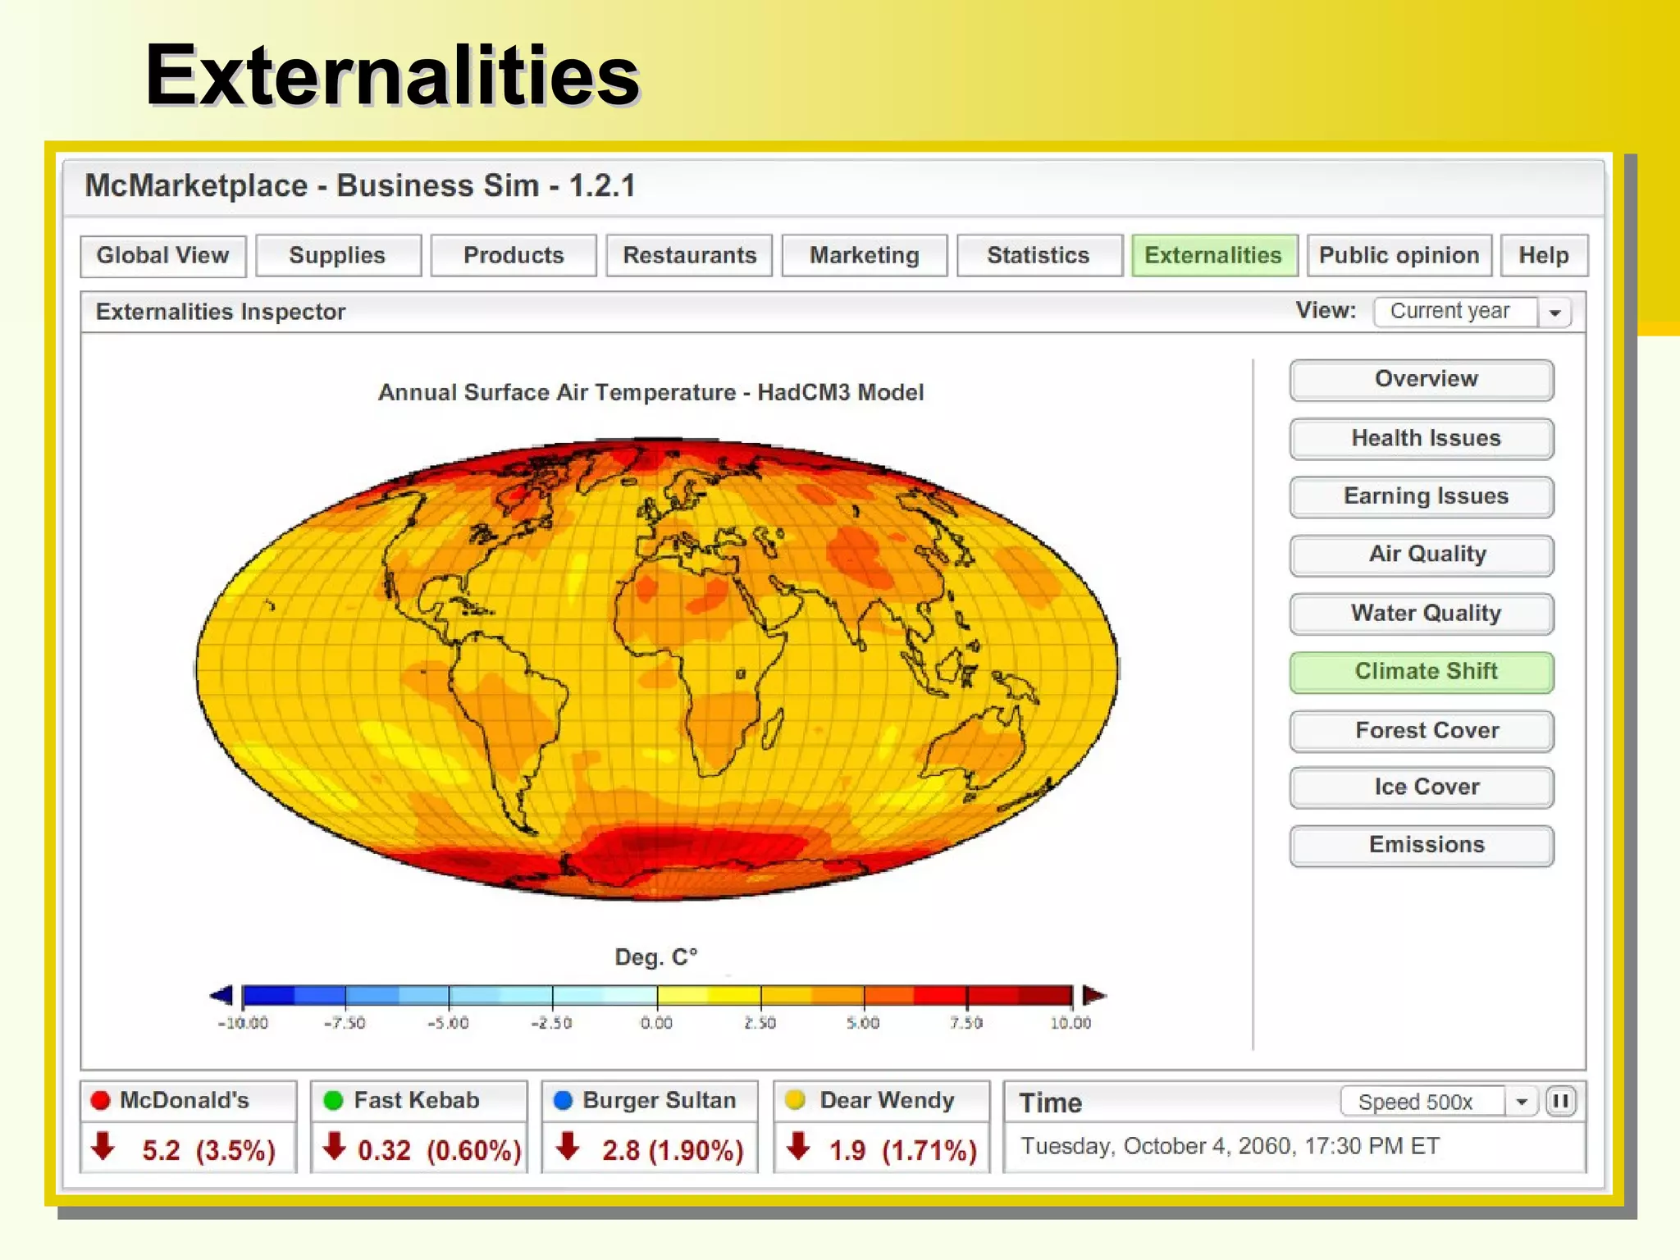Click the blue Burger Sultan indicator dot
The height and width of the screenshot is (1260, 1680).
tap(563, 1101)
